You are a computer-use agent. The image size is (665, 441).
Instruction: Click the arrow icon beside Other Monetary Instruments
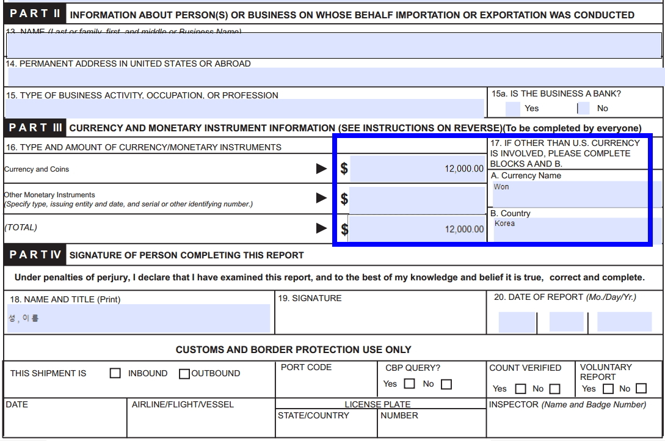click(x=321, y=198)
